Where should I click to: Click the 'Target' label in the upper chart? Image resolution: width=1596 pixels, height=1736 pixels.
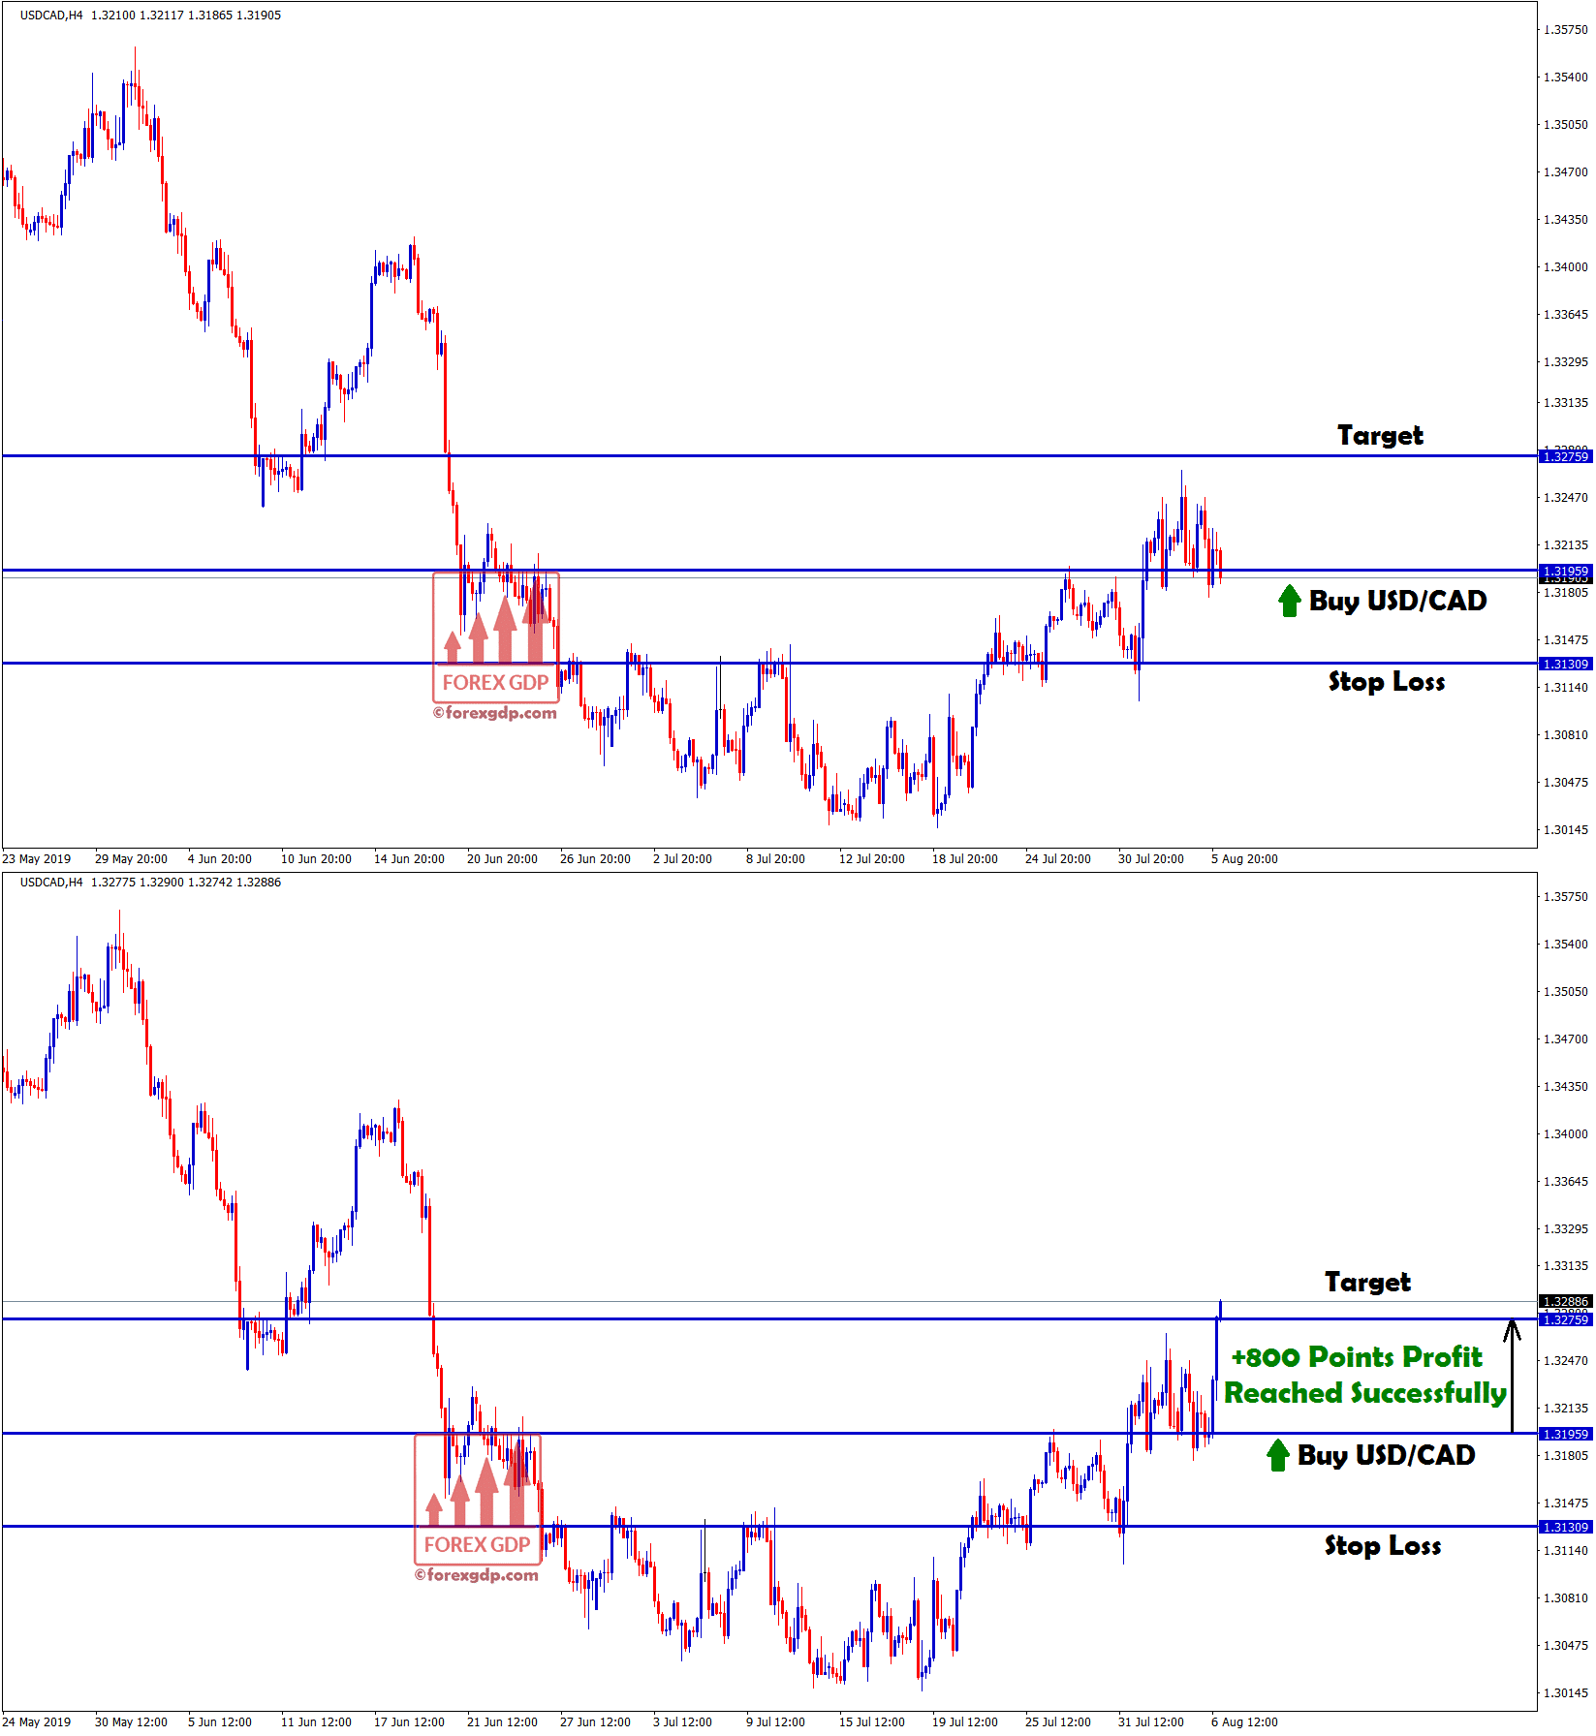pyautogui.click(x=1380, y=436)
